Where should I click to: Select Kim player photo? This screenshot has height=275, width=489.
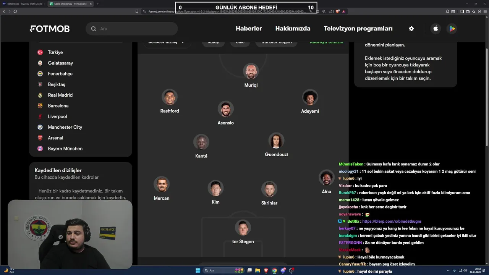coord(215,188)
